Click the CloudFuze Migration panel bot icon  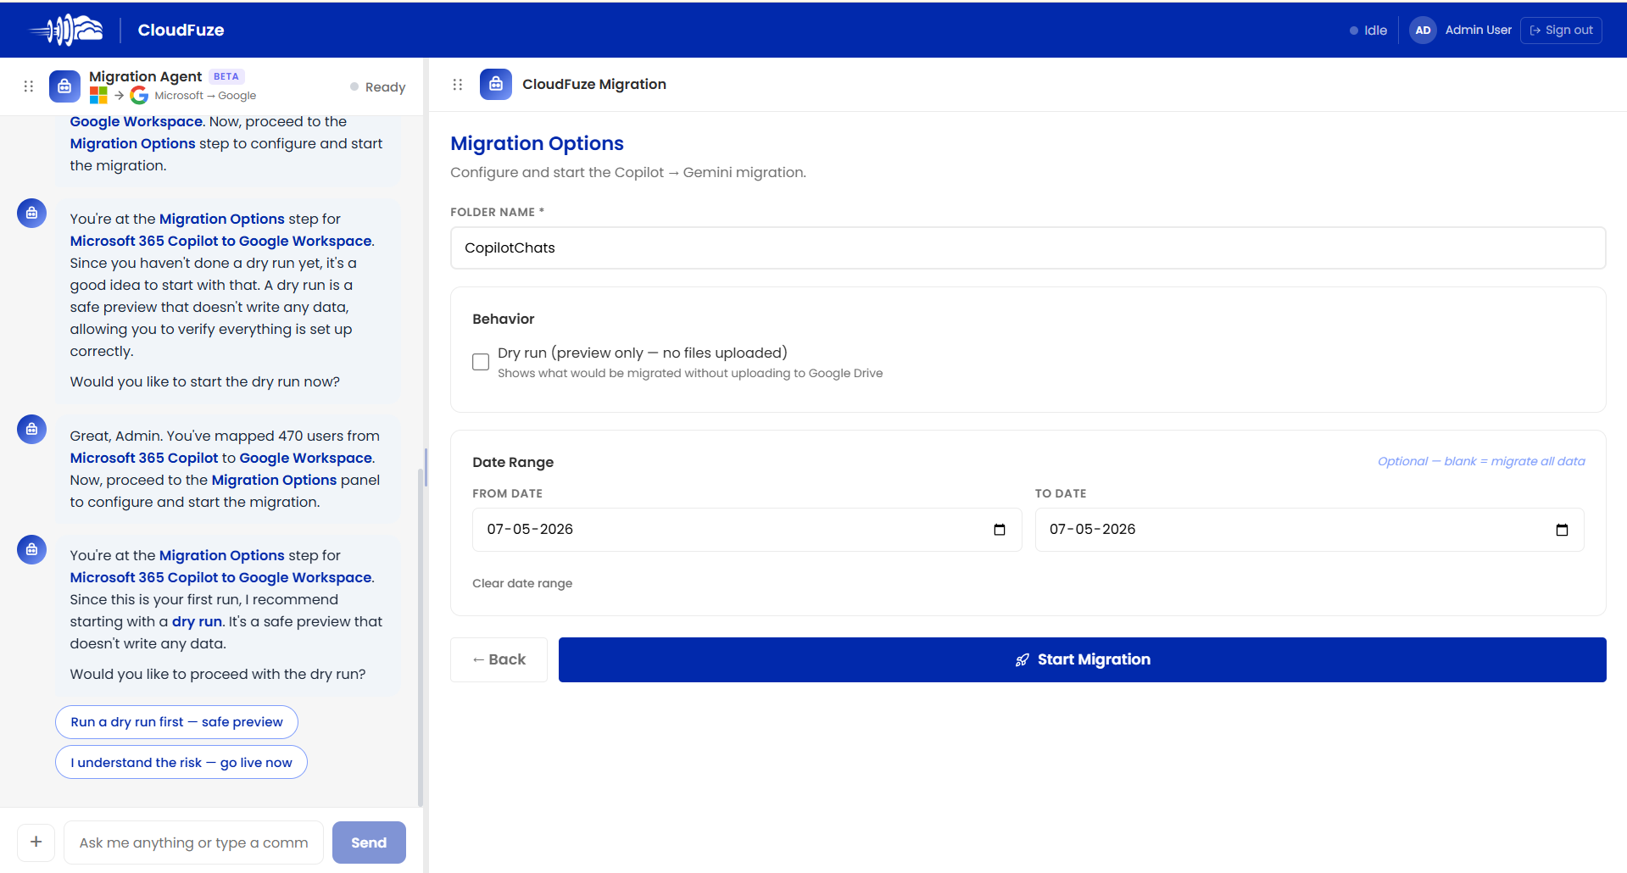click(496, 85)
